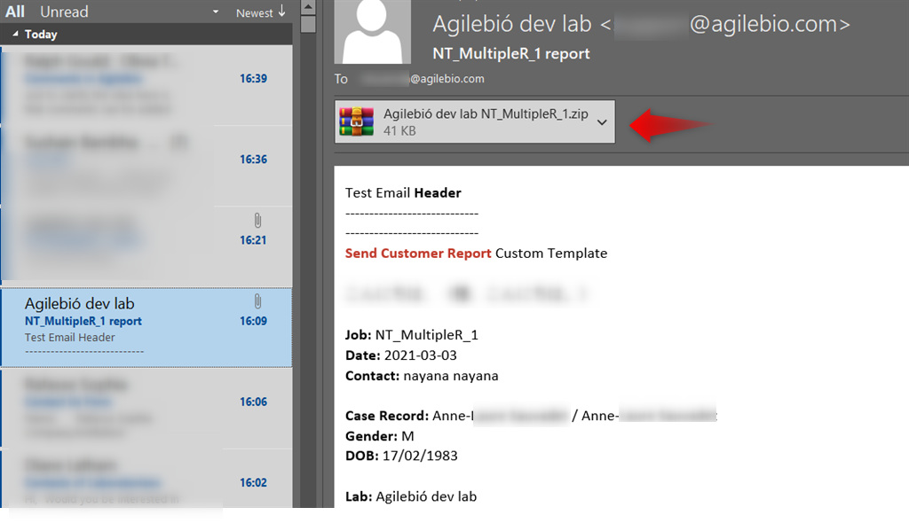Open the email received at 16:06
Image resolution: width=909 pixels, height=523 pixels.
pyautogui.click(x=146, y=409)
